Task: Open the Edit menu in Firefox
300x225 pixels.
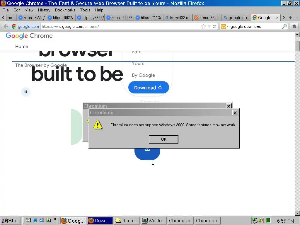Action: tap(17, 10)
